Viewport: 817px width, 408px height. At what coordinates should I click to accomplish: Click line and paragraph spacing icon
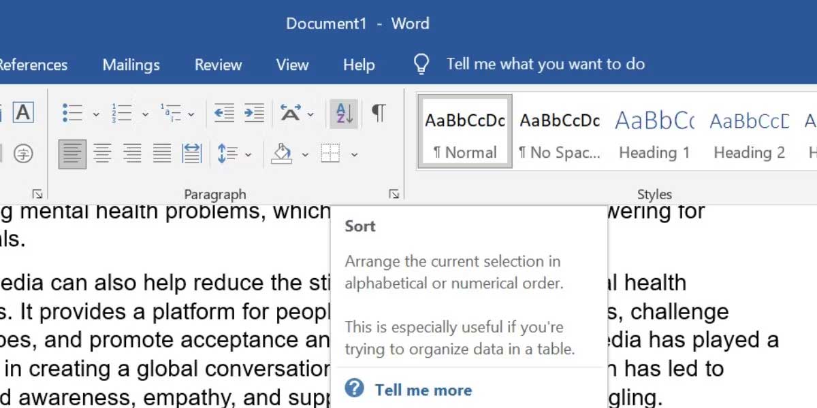pos(227,154)
